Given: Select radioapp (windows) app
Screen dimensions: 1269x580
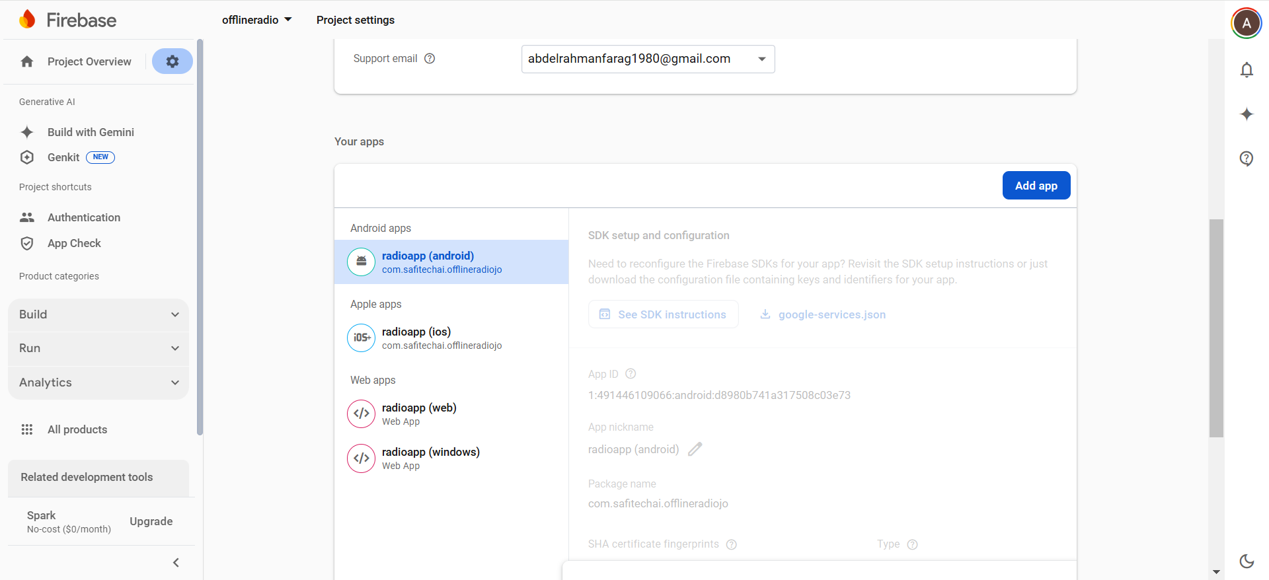Looking at the screenshot, I should (x=451, y=458).
